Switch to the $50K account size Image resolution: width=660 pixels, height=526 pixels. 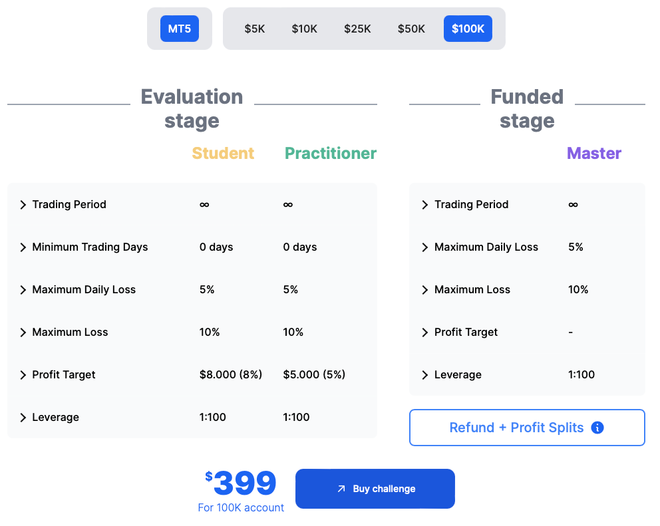point(411,29)
